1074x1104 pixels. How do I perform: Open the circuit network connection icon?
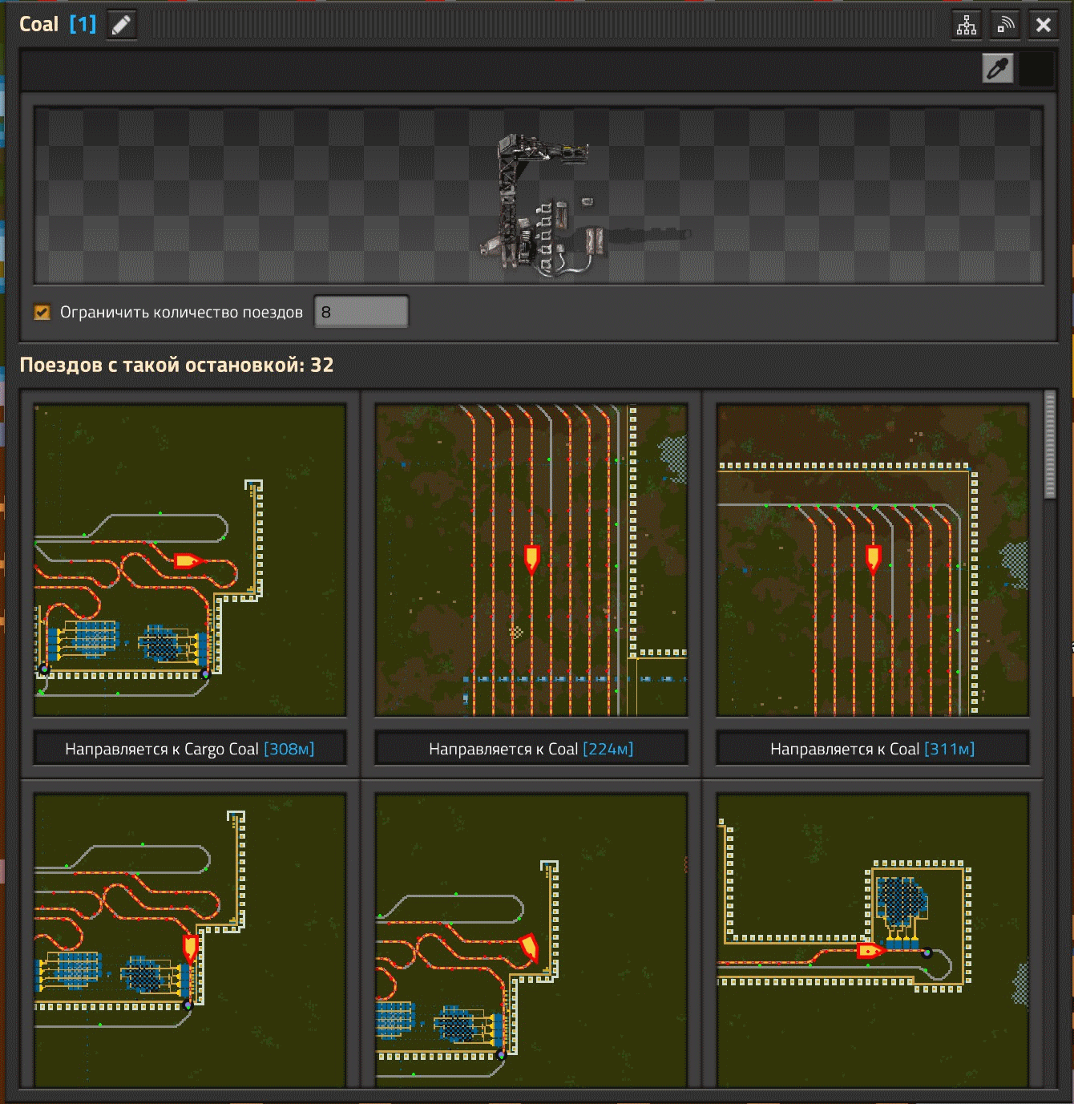pos(967,25)
